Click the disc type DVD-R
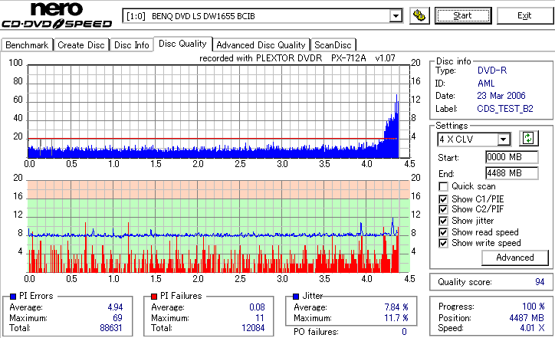 [492, 71]
